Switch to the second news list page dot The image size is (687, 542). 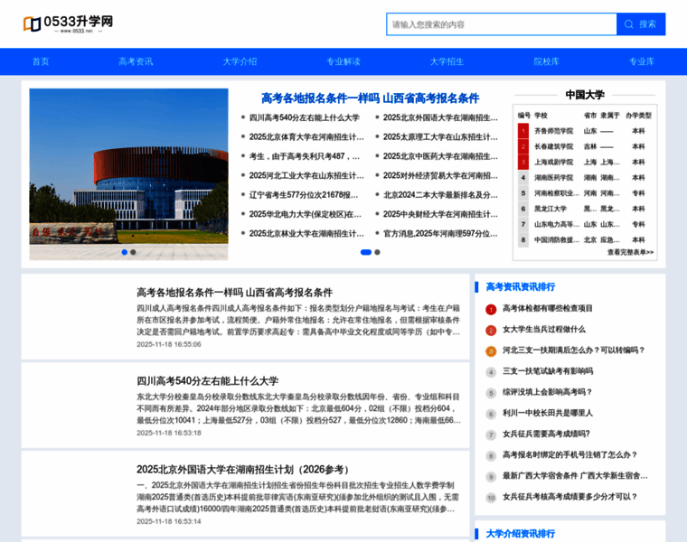(377, 252)
